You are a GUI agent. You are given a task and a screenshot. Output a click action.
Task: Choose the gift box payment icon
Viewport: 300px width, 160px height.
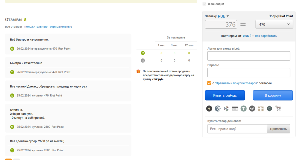coord(261,108)
